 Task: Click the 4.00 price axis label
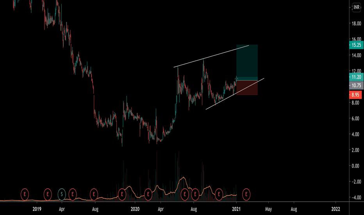[355, 134]
